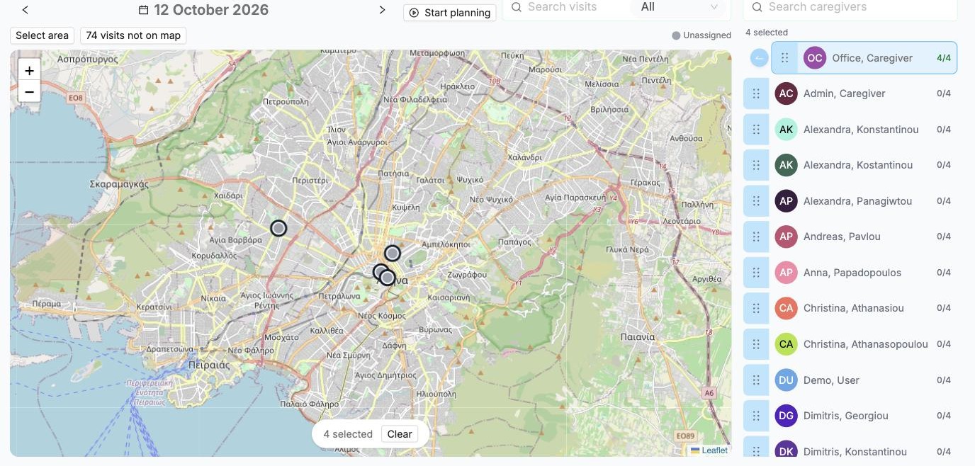975x466 pixels.
Task: Select caregiver name Dimitris, Georgiou
Action: point(846,416)
